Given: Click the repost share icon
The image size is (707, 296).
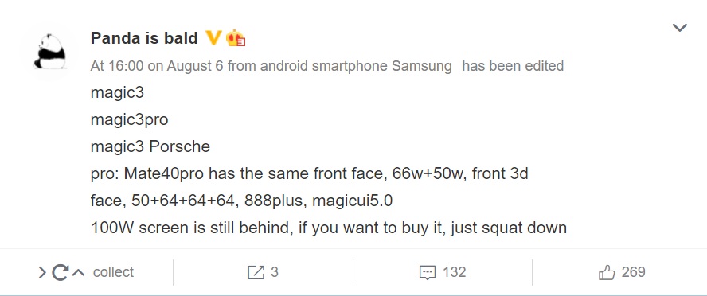Looking at the screenshot, I should 256,272.
